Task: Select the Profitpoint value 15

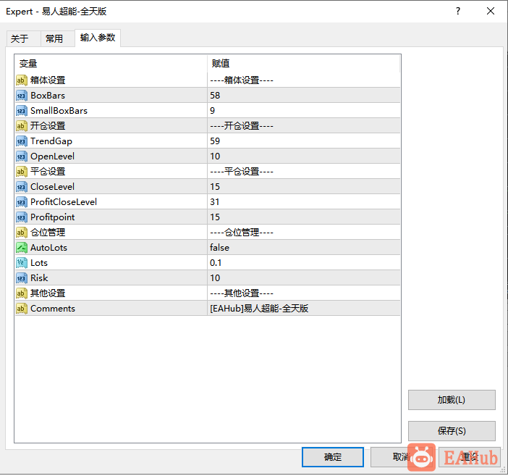Action: [x=303, y=217]
